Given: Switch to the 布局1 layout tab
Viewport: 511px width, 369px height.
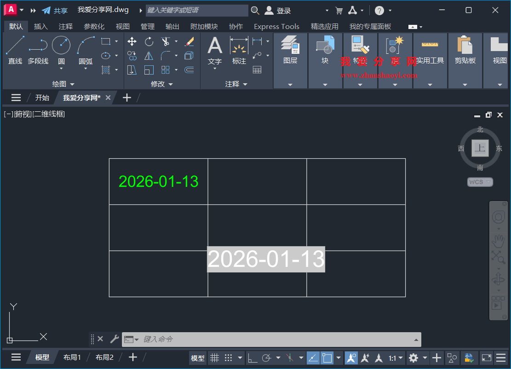Looking at the screenshot, I should pos(72,357).
